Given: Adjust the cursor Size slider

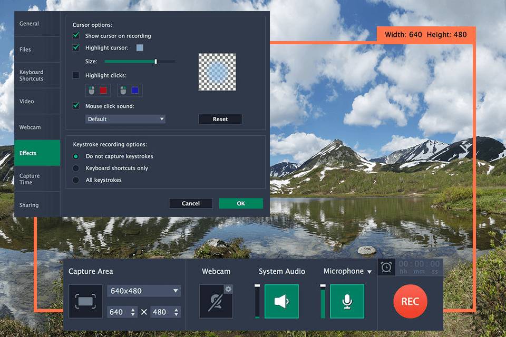Looking at the screenshot, I should pyautogui.click(x=156, y=61).
